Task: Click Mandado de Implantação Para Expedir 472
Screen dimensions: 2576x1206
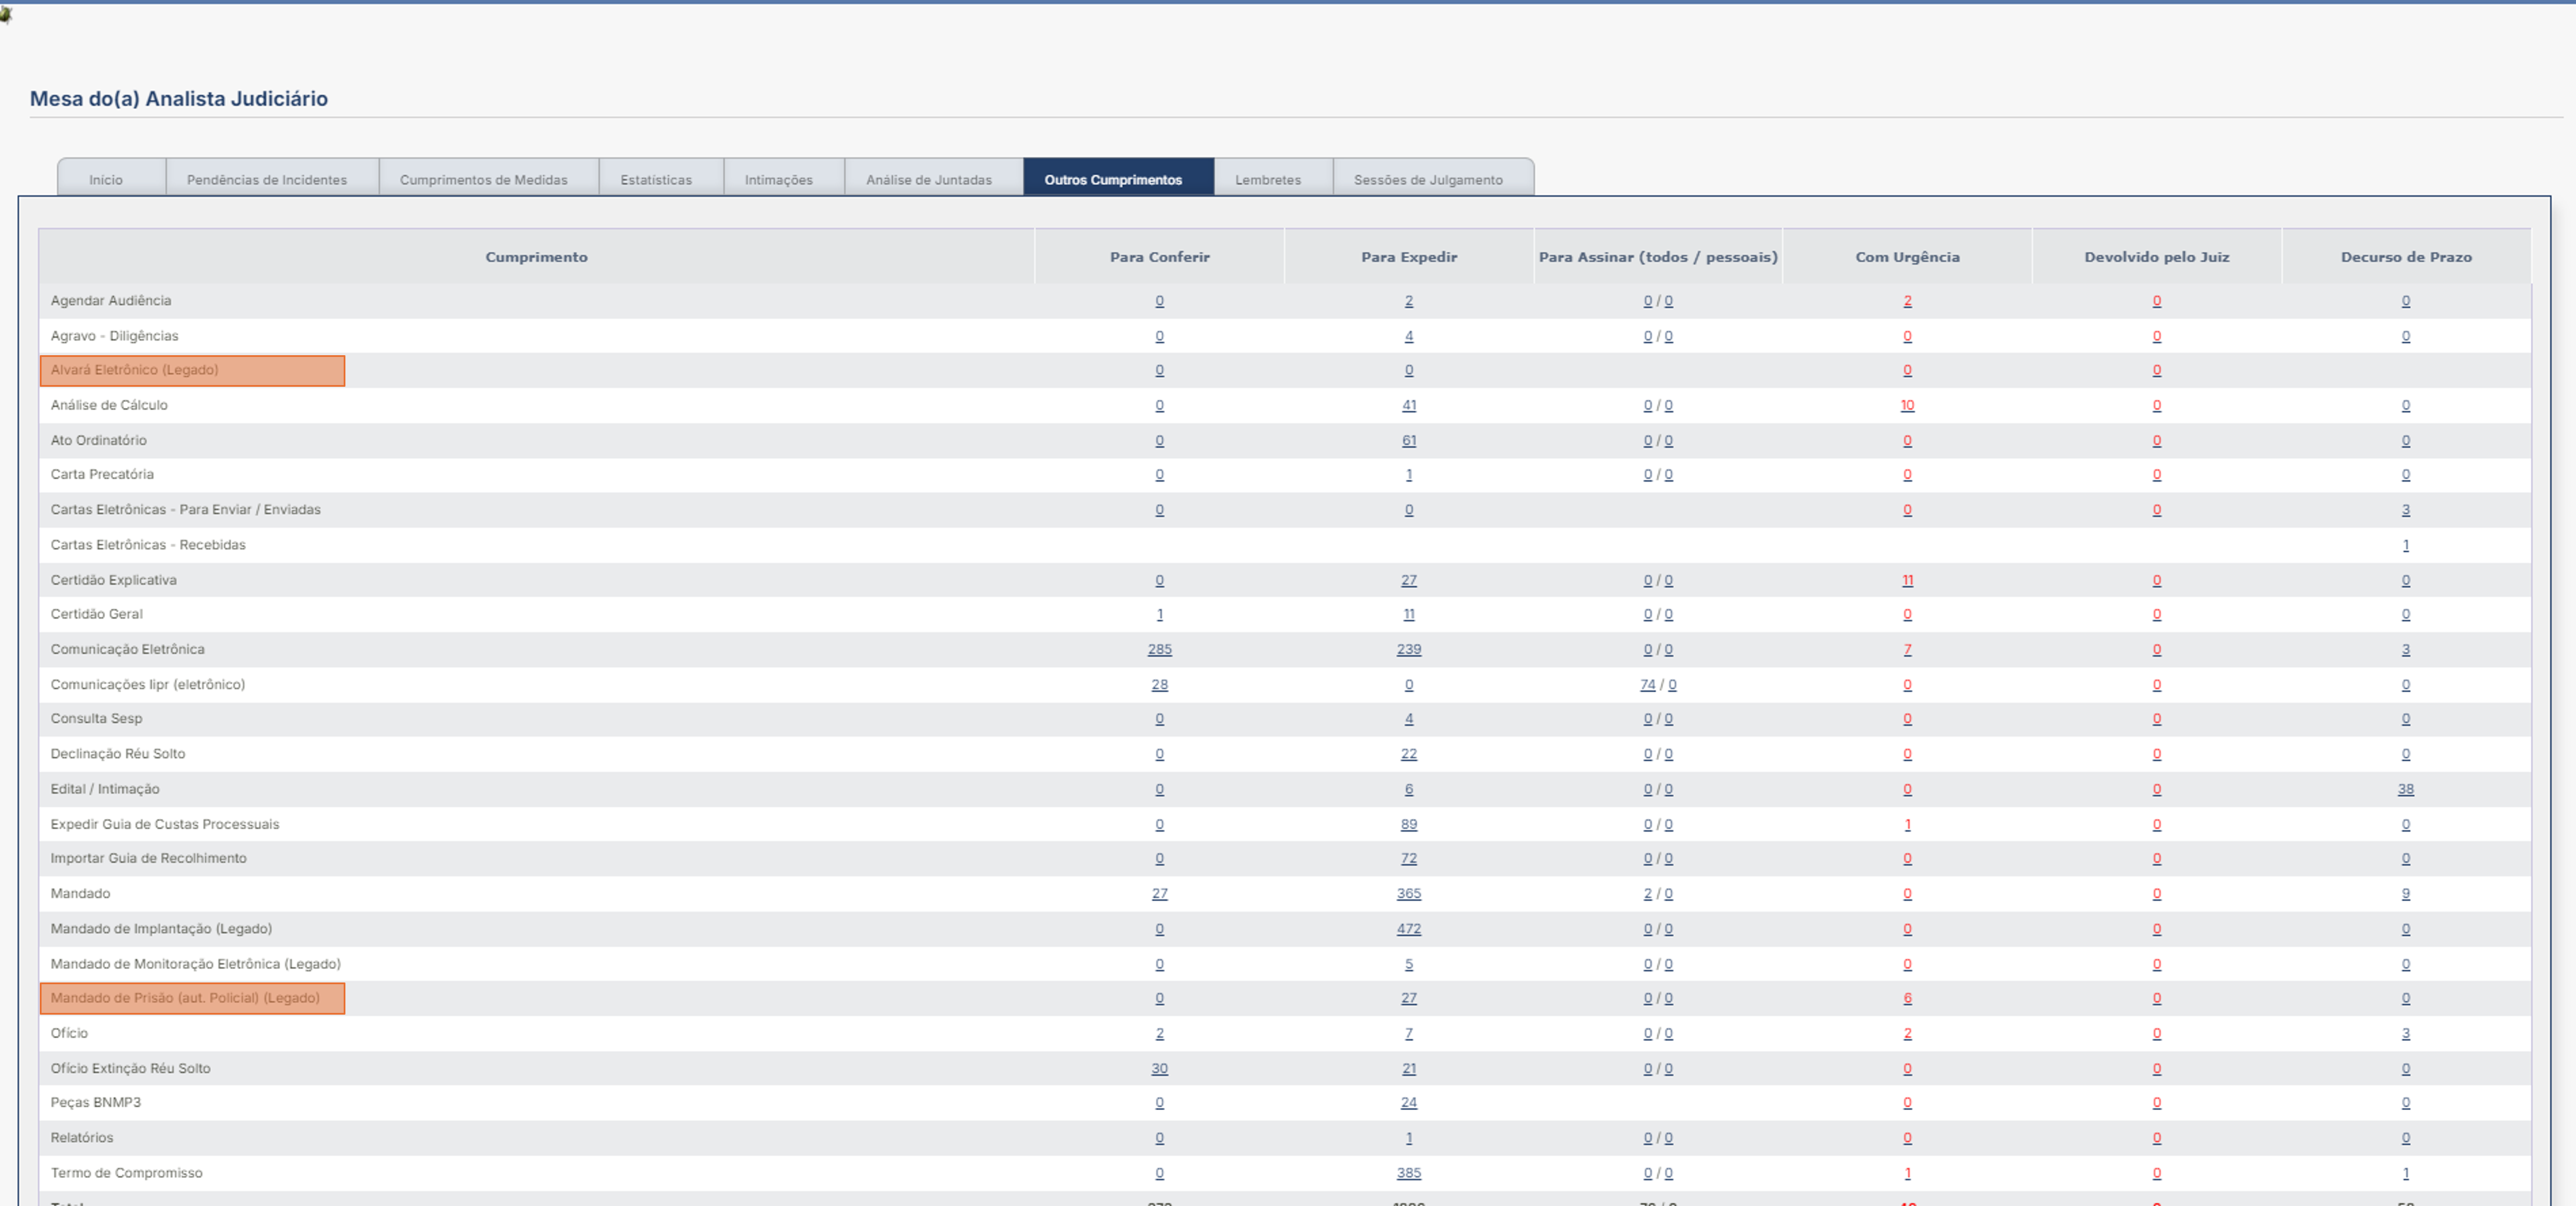Action: [1409, 929]
